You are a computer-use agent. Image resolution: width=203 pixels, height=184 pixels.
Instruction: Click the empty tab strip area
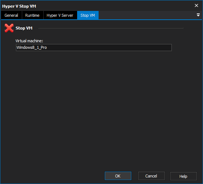coord(147,15)
